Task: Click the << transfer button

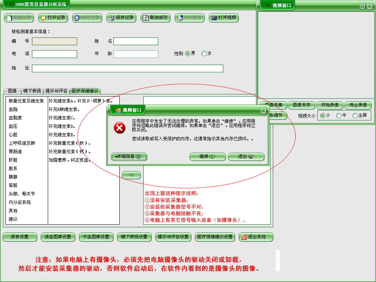Action: pos(131,176)
